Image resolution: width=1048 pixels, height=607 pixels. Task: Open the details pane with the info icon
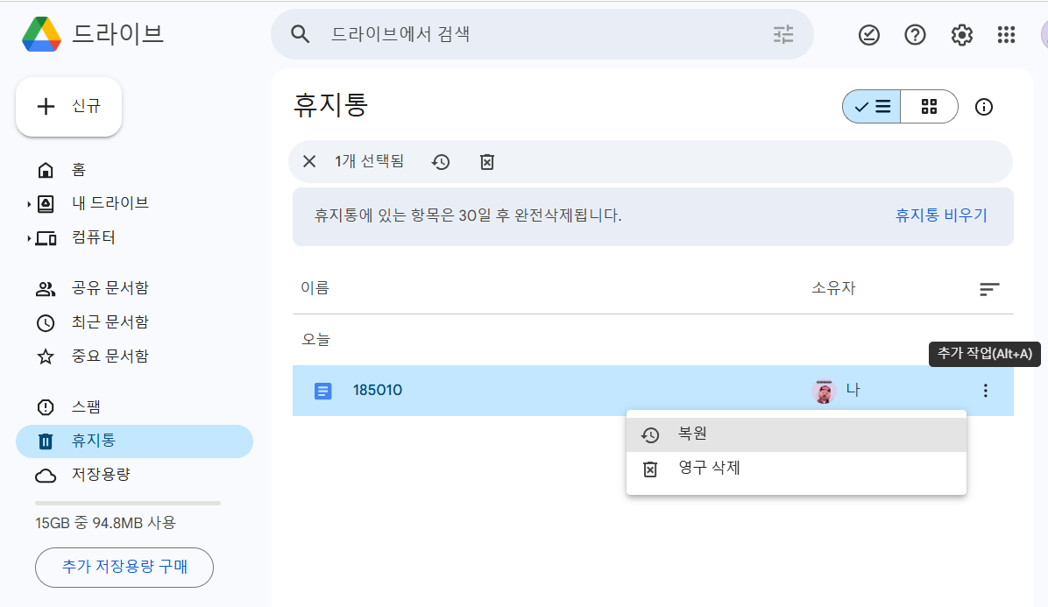tap(983, 106)
